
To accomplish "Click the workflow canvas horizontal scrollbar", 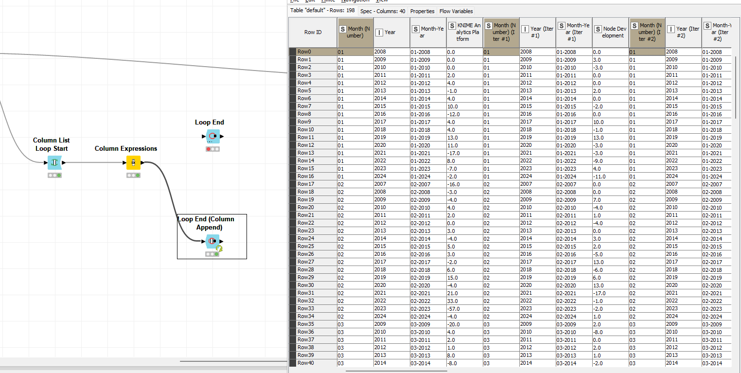I will point(233,361).
